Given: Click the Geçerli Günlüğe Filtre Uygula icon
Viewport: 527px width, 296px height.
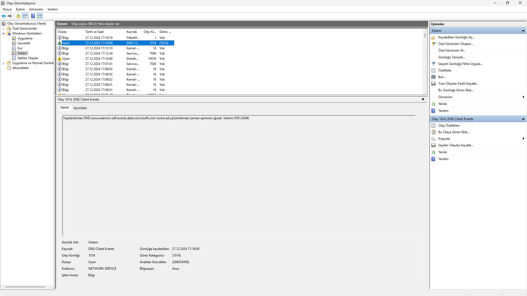Looking at the screenshot, I should (x=433, y=64).
